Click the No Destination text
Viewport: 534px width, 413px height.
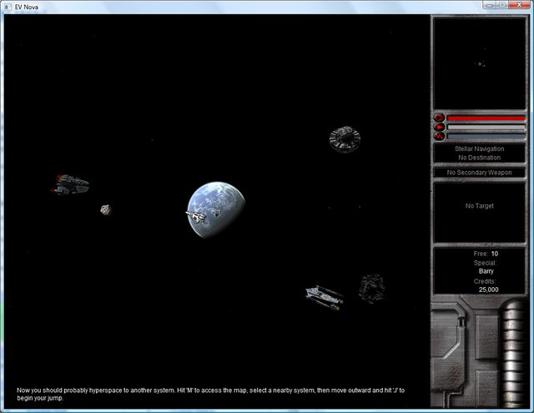point(479,158)
